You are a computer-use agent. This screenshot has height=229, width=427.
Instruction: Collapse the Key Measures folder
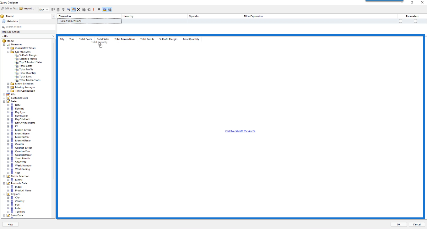(8, 52)
